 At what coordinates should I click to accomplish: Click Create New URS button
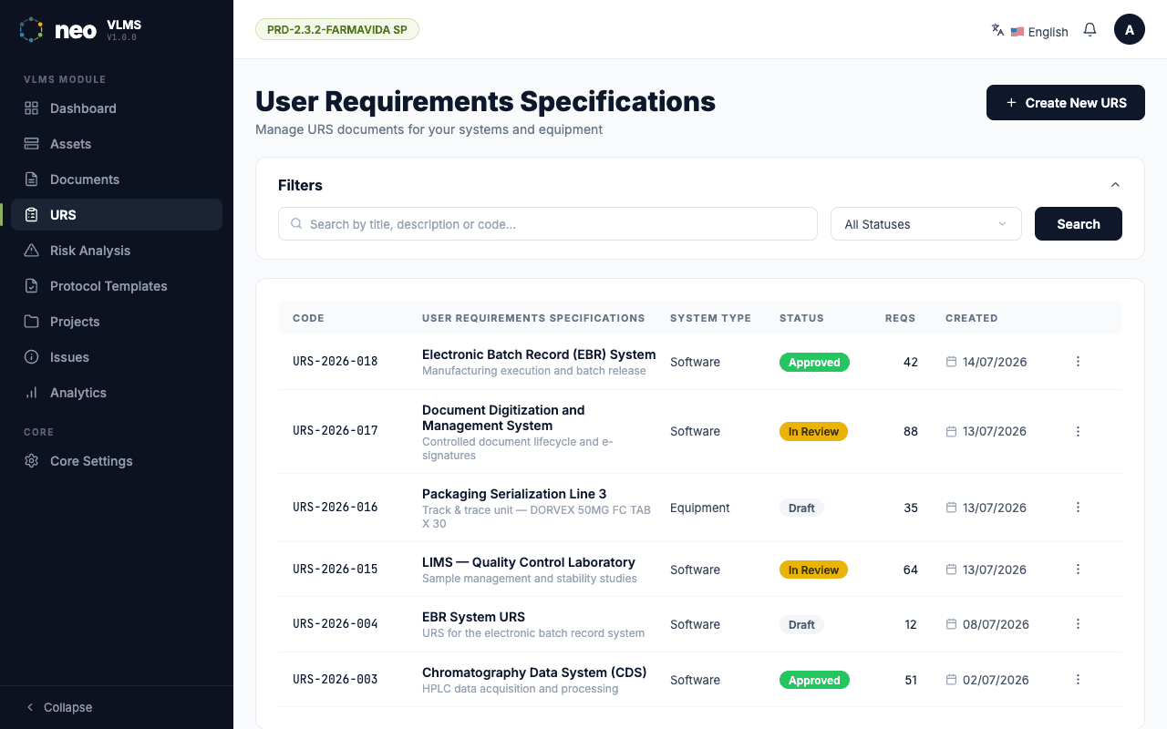point(1066,103)
